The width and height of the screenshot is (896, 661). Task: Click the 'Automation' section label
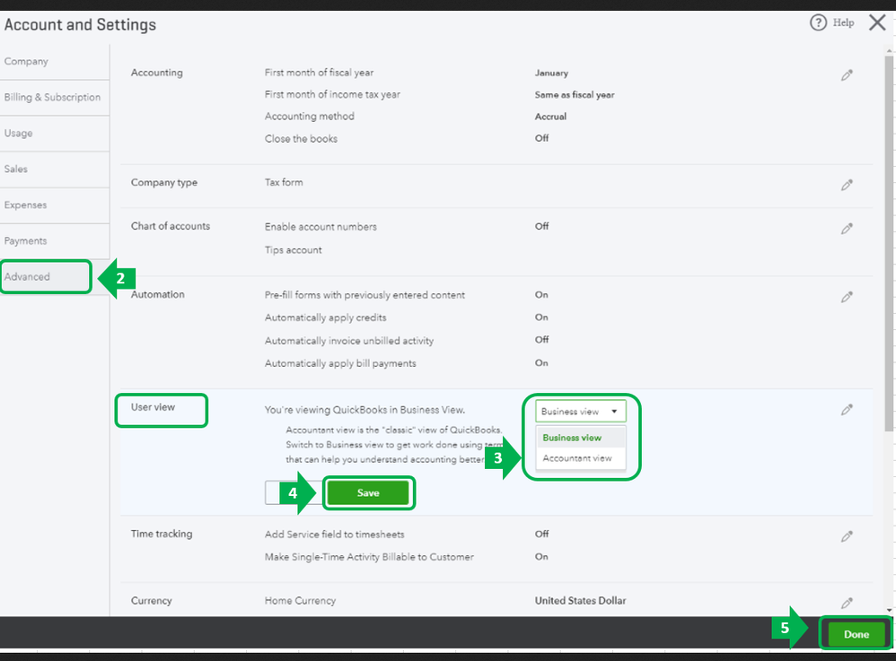point(158,294)
